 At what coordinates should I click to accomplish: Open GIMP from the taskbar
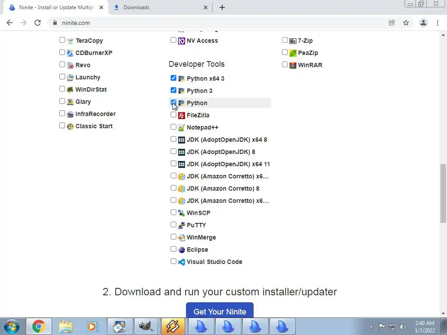(x=146, y=326)
